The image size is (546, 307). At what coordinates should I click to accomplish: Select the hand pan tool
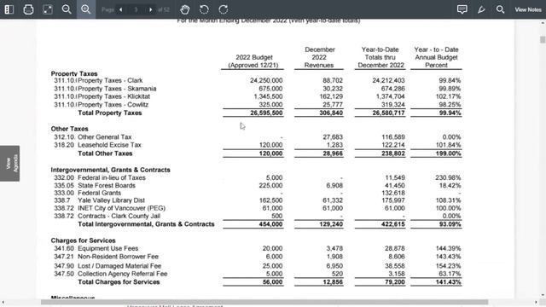185,9
